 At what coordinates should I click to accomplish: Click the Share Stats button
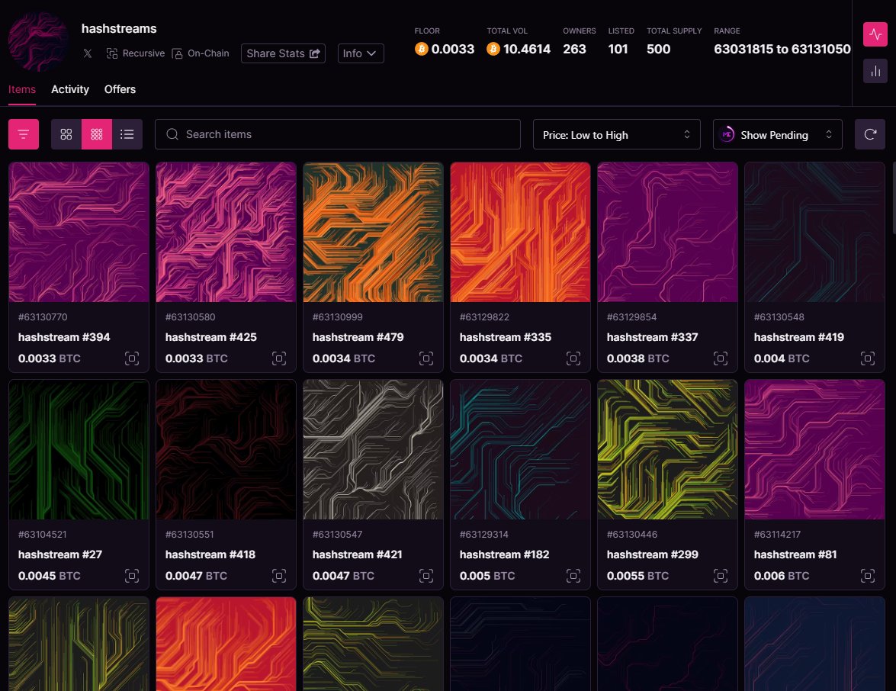click(x=283, y=53)
